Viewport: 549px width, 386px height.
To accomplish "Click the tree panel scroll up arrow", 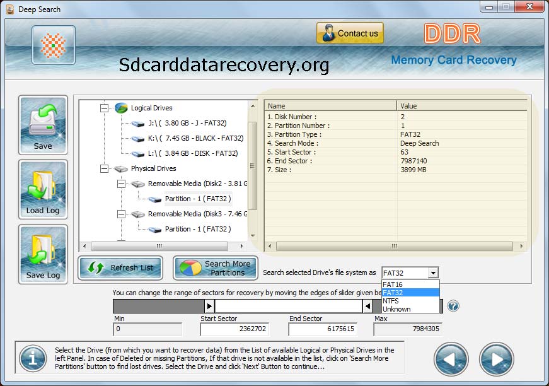I will click(x=253, y=105).
